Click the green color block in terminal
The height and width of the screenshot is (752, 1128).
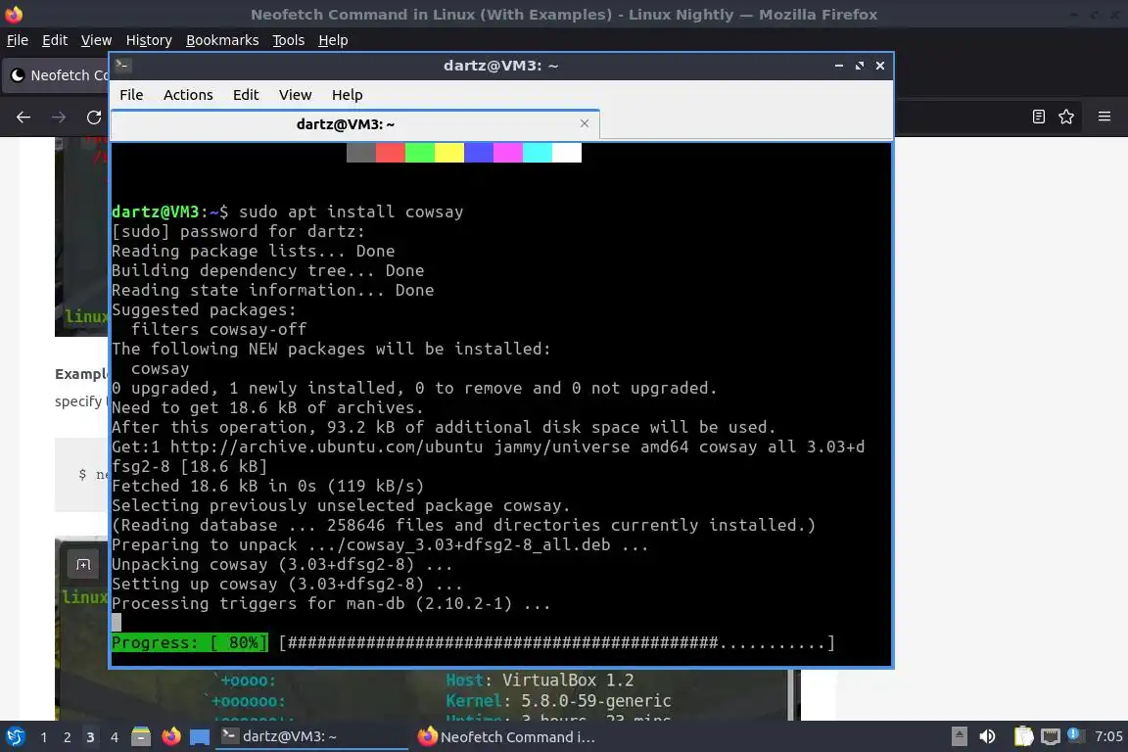tap(419, 153)
